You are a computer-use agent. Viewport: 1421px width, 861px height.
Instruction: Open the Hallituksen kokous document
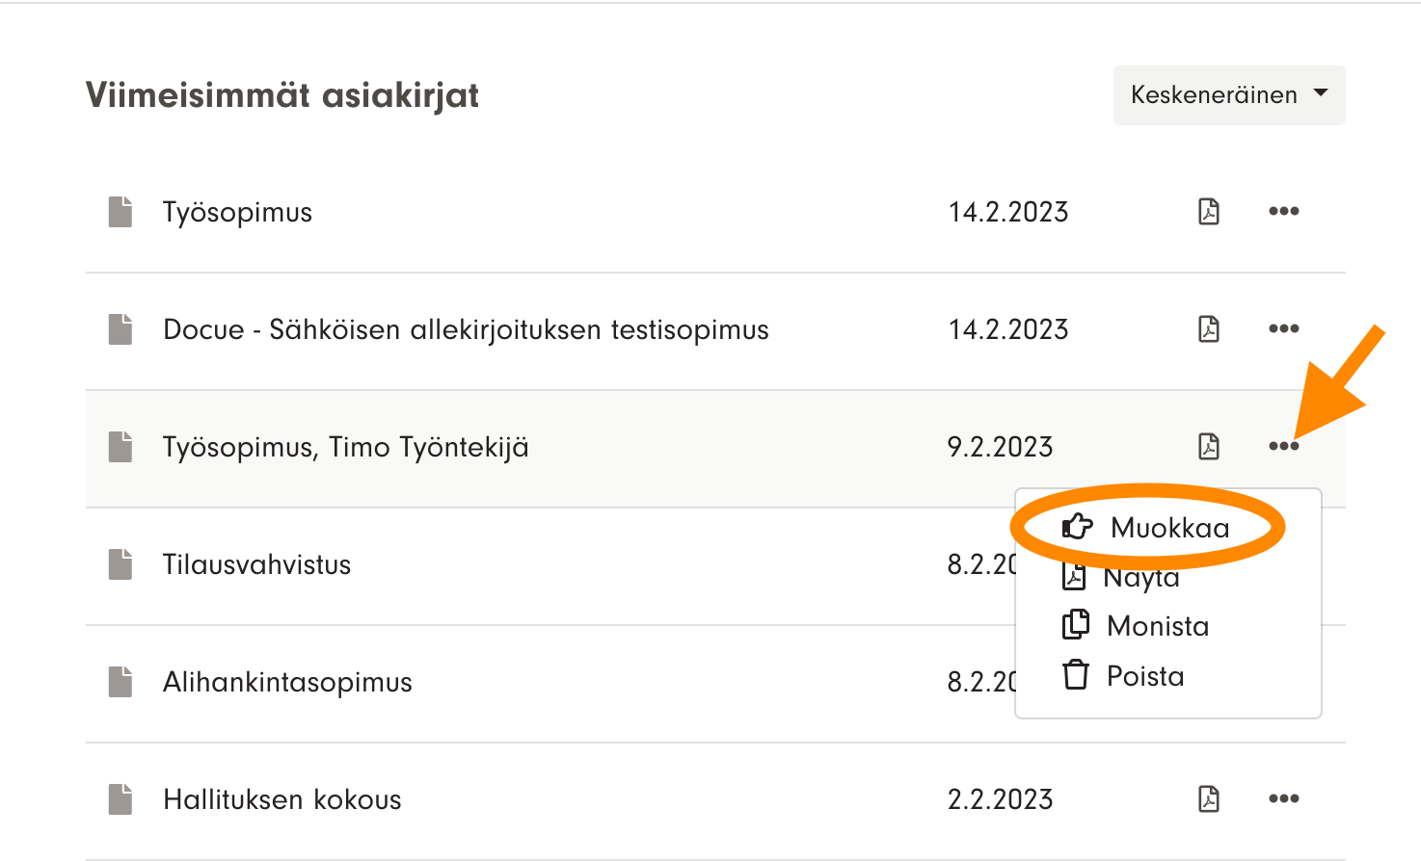282,799
